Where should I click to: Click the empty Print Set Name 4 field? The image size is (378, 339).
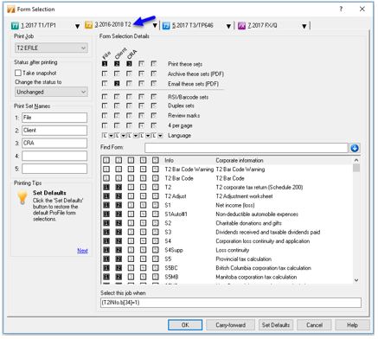(x=54, y=156)
